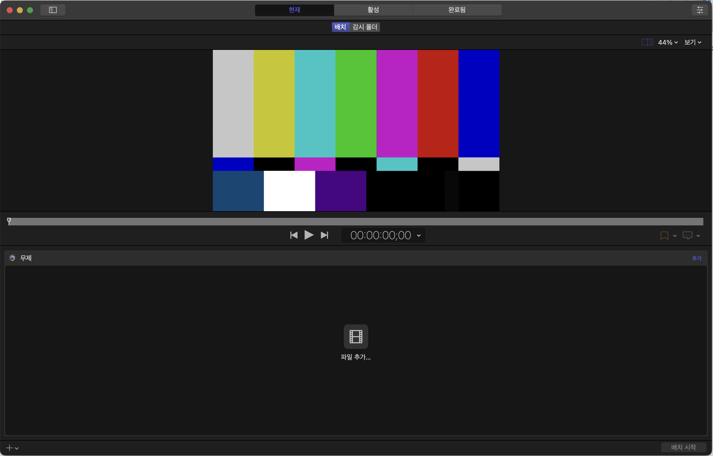The image size is (713, 456).
Task: Select the 활성 tab
Action: point(373,10)
